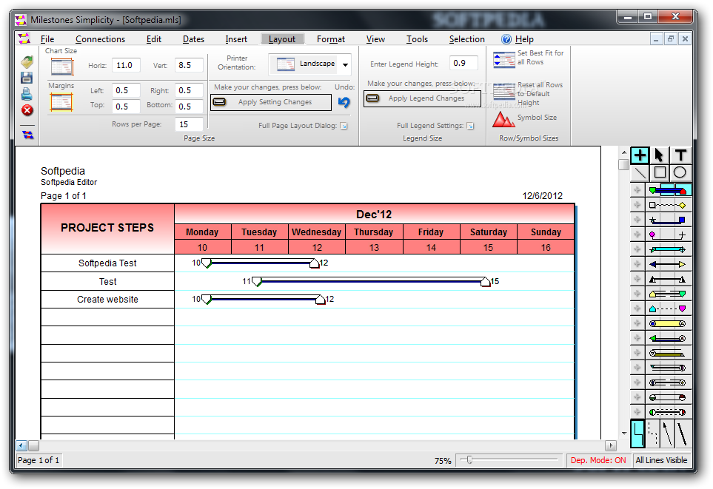The image size is (713, 489).
Task: Pick the green arrow dark blue bar set
Action: coord(668,338)
